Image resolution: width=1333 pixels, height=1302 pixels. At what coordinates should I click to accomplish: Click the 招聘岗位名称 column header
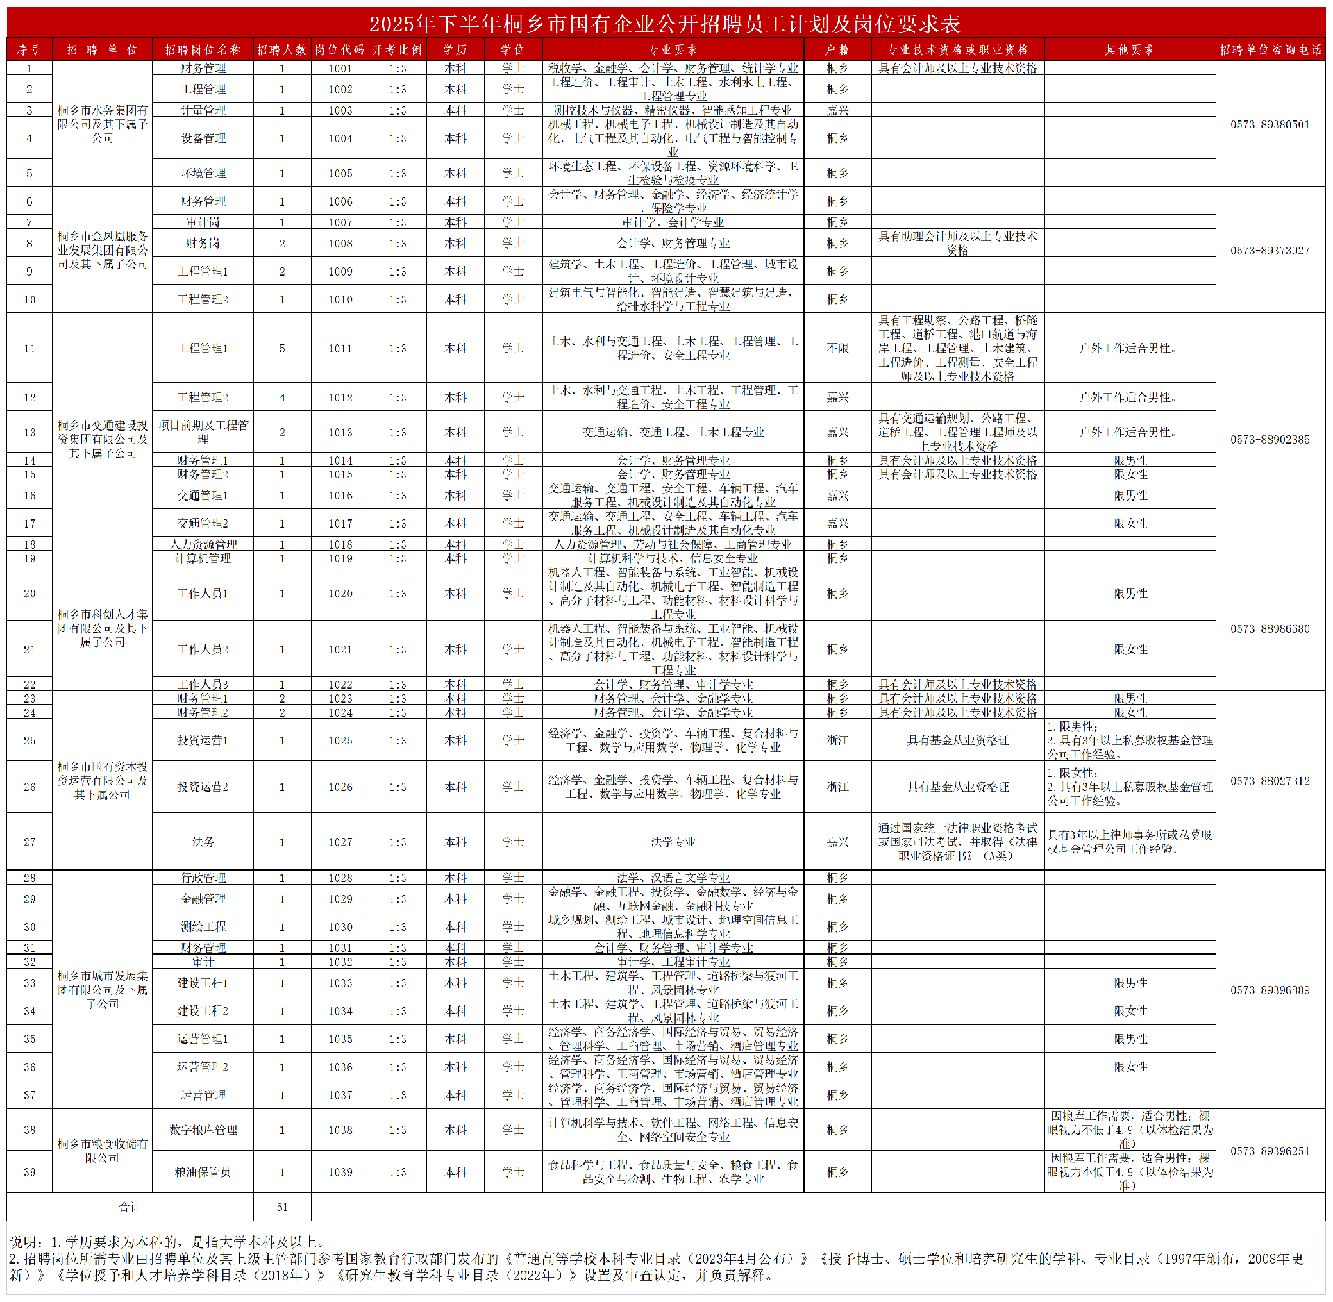click(203, 50)
